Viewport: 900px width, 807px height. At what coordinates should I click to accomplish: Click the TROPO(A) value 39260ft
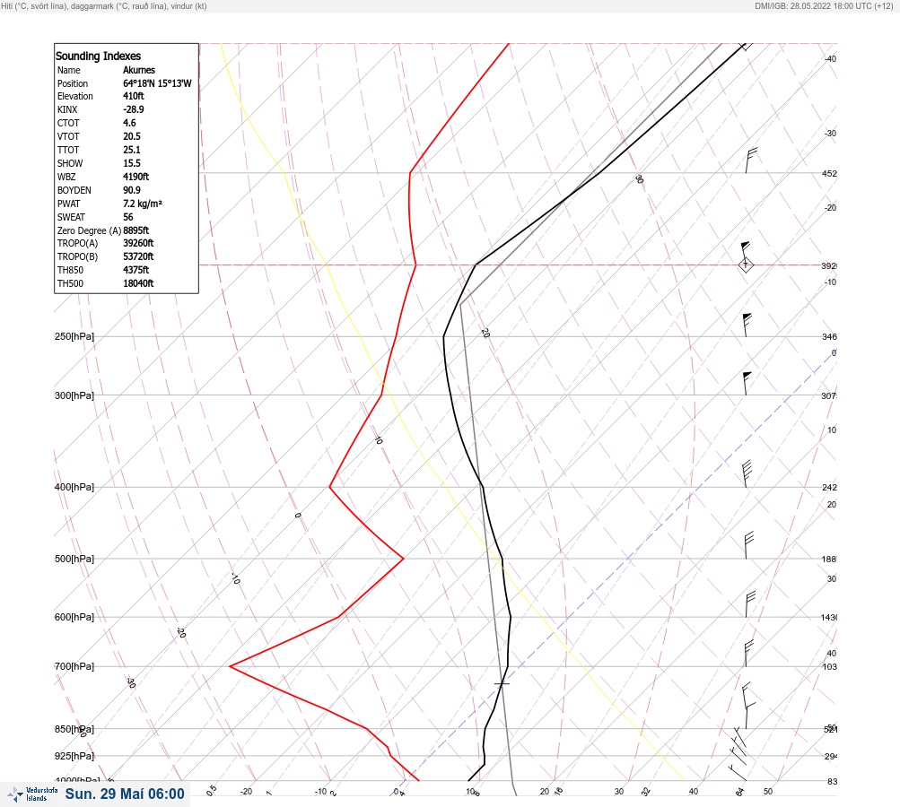click(x=138, y=243)
